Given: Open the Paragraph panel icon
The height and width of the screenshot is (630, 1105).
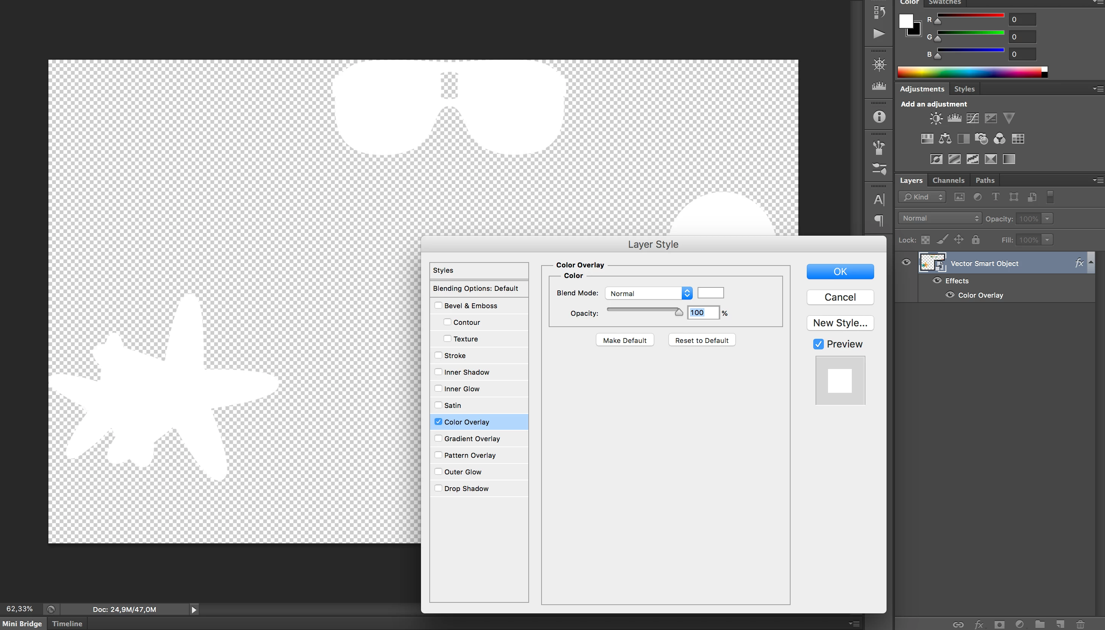Looking at the screenshot, I should 879,221.
